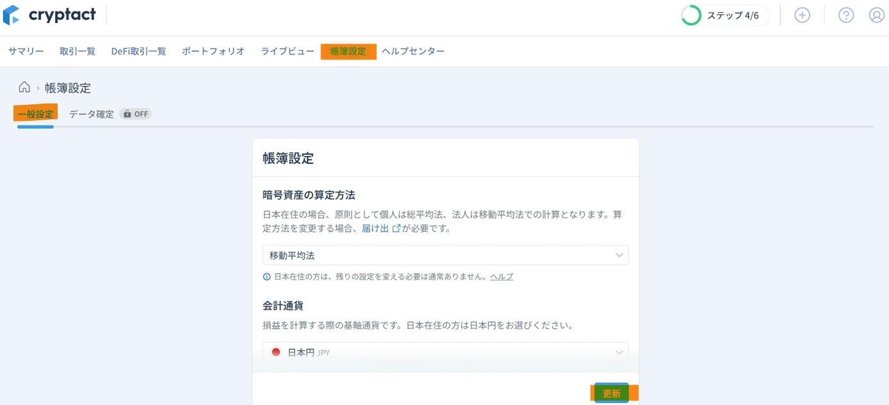
Task: Click the 更新 update button
Action: click(x=612, y=393)
